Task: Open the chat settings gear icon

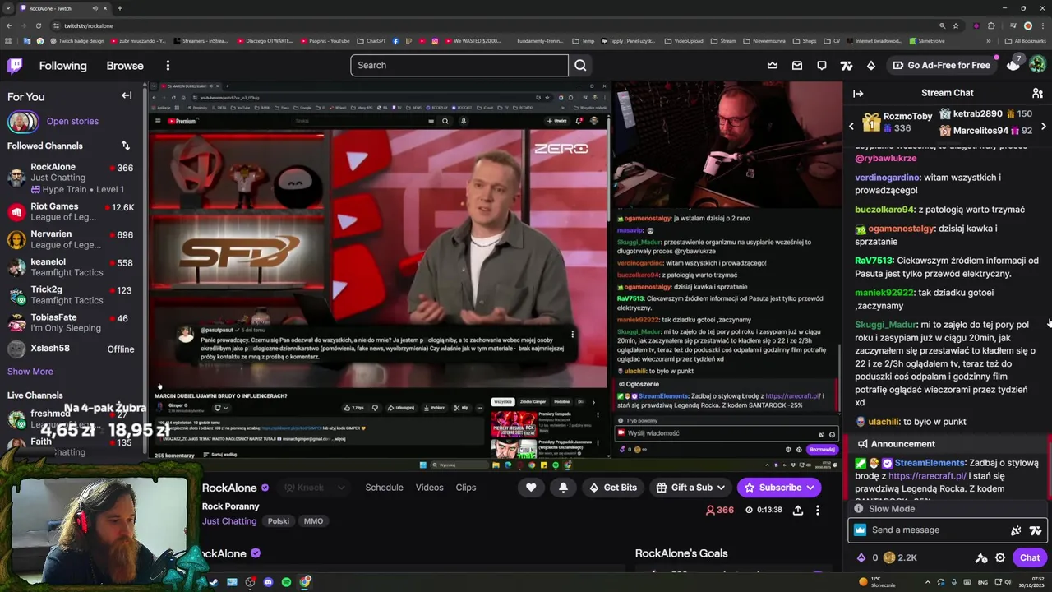Action: pyautogui.click(x=1000, y=557)
